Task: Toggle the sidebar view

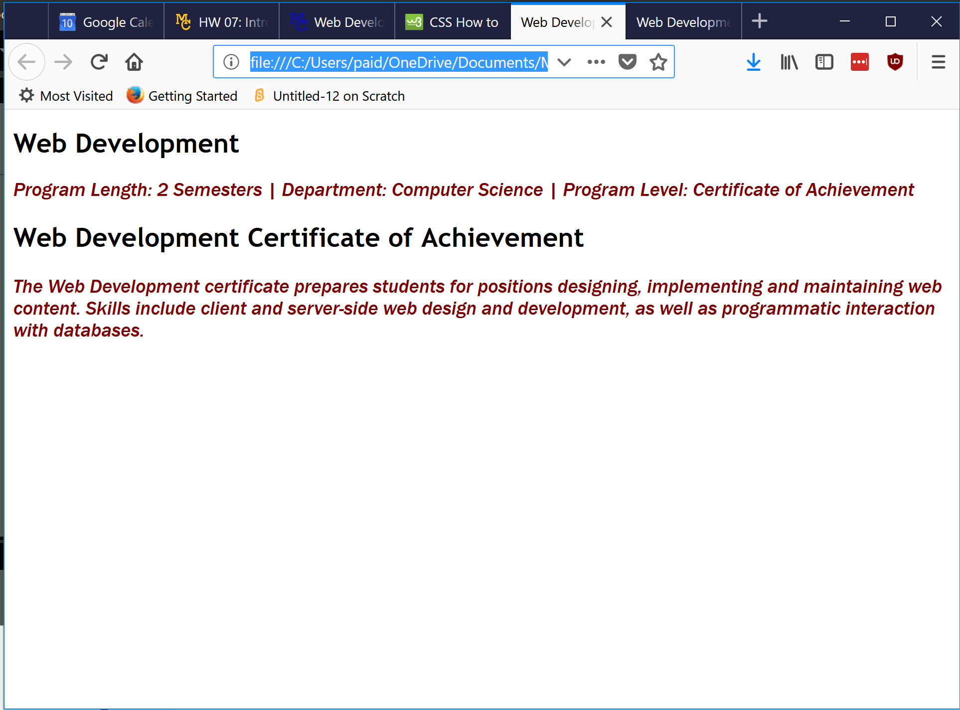Action: [x=823, y=62]
